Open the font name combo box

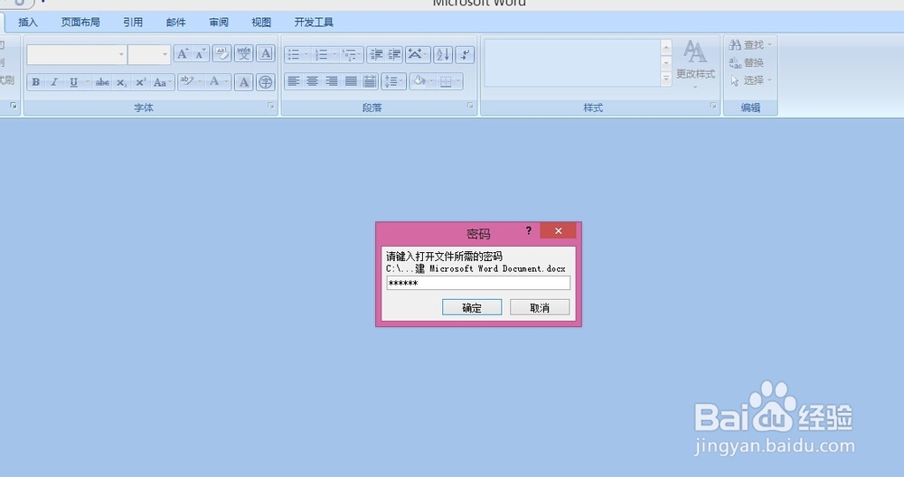tap(76, 55)
